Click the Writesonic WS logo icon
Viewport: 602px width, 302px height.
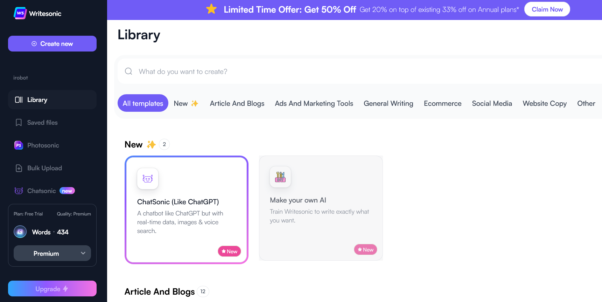pos(20,13)
